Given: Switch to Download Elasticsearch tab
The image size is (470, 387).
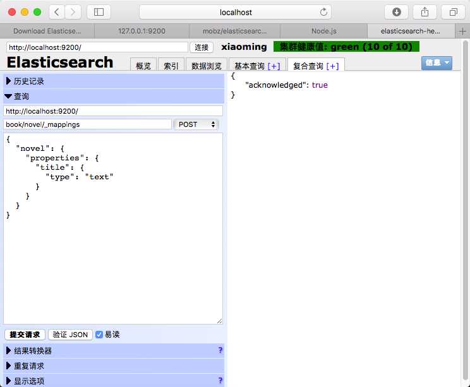Looking at the screenshot, I should pyautogui.click(x=47, y=31).
